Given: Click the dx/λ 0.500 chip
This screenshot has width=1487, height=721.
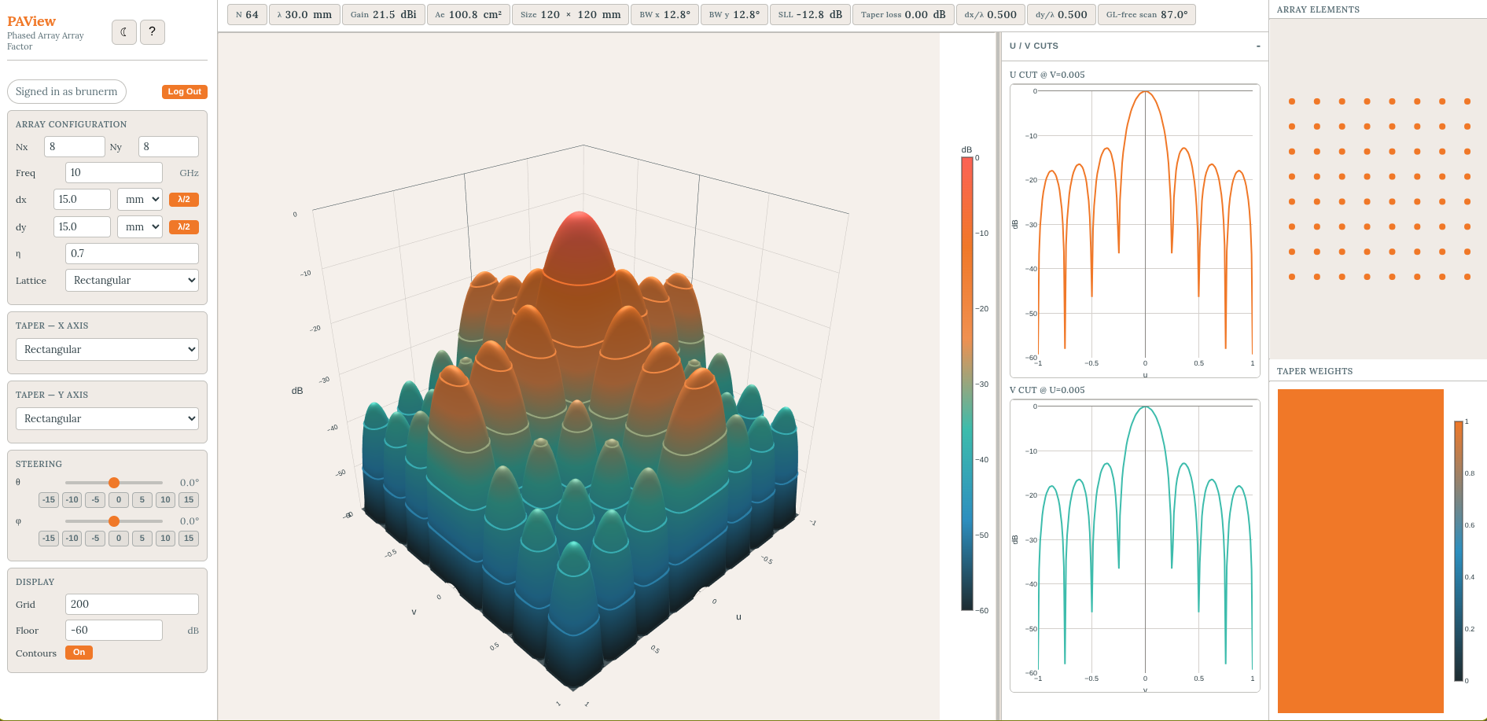Looking at the screenshot, I should click(990, 15).
